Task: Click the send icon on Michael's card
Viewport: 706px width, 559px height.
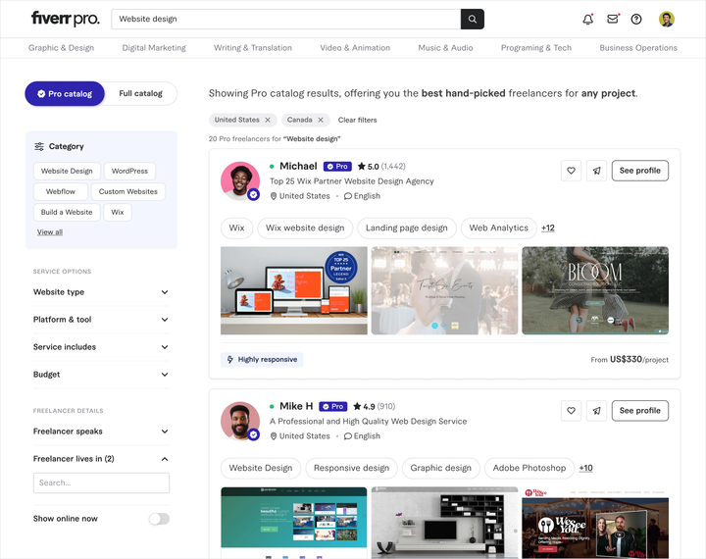Action: tap(596, 171)
